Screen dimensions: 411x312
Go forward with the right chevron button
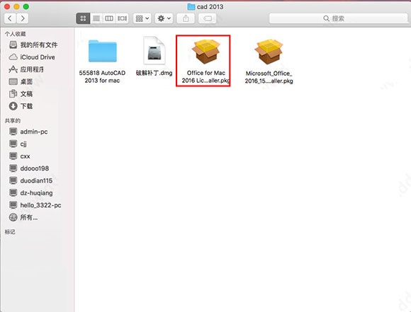pyautogui.click(x=23, y=18)
